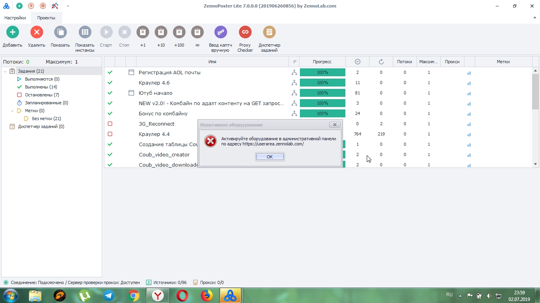The height and width of the screenshot is (303, 540).
Task: Click the progress bar of Регистрация AOL почты
Action: coord(322,72)
